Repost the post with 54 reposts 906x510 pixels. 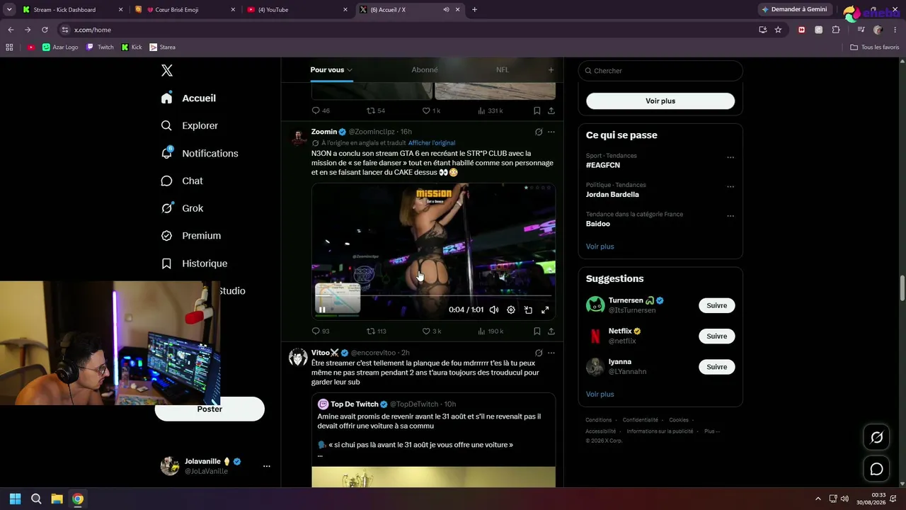[x=375, y=110]
